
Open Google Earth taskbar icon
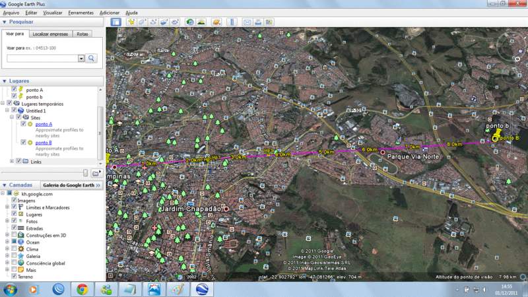pos(202,289)
